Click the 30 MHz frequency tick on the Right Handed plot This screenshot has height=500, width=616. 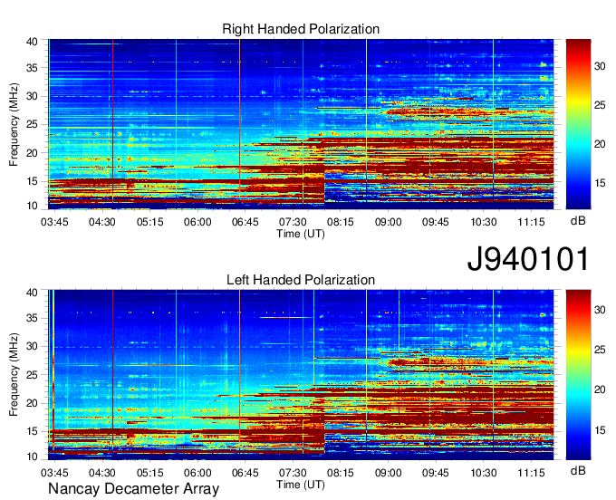pos(32,96)
